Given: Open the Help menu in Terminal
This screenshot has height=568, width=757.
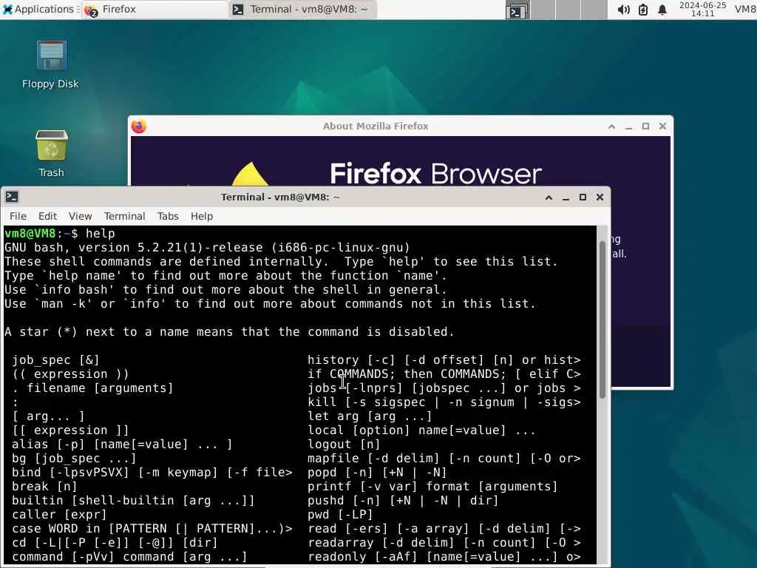Looking at the screenshot, I should [202, 217].
